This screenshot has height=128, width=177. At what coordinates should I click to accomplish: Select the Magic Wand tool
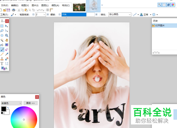pos(2,40)
